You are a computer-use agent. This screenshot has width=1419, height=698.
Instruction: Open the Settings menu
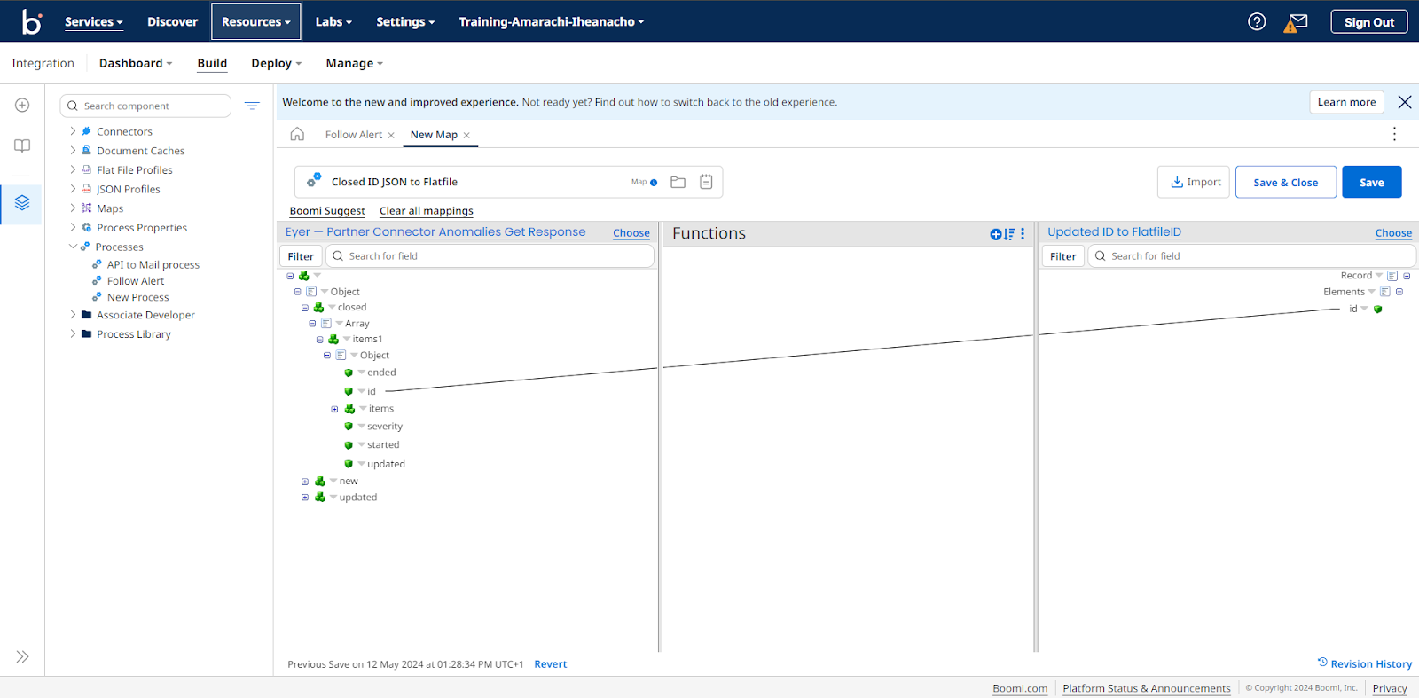(x=405, y=21)
